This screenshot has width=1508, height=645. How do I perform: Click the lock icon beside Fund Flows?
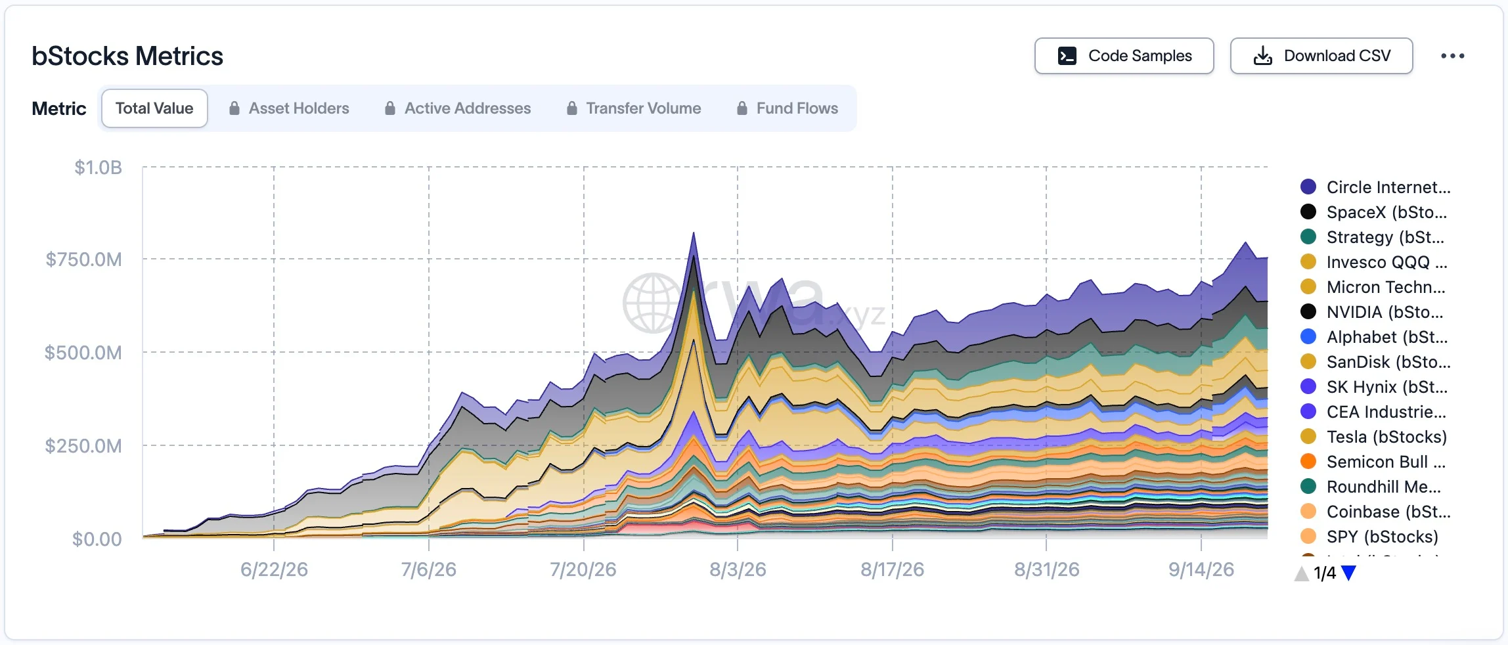742,108
